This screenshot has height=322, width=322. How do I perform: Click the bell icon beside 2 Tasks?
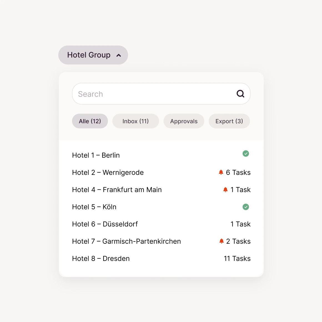(x=222, y=241)
